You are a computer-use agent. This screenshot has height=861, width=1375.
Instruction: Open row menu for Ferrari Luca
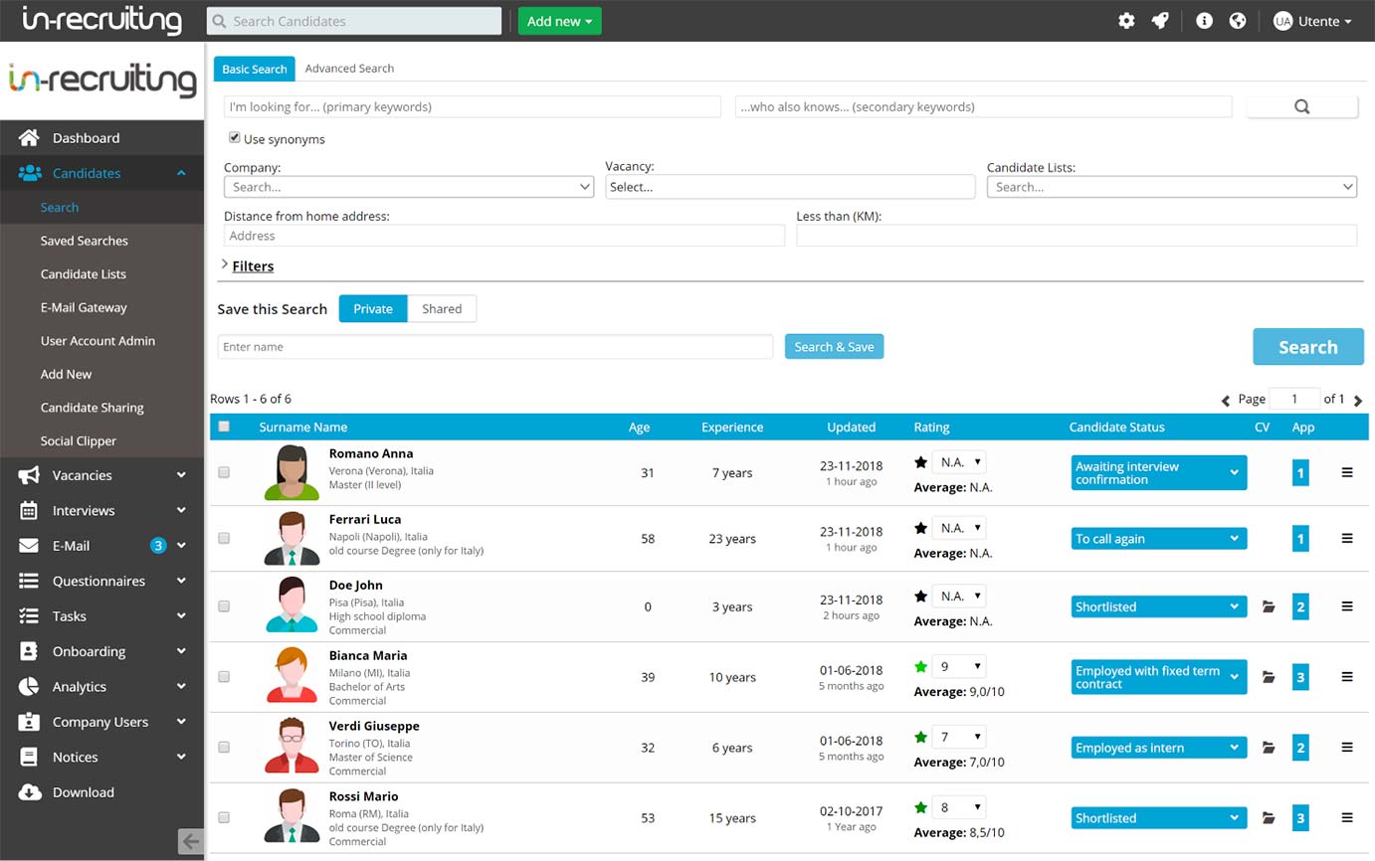pyautogui.click(x=1347, y=538)
